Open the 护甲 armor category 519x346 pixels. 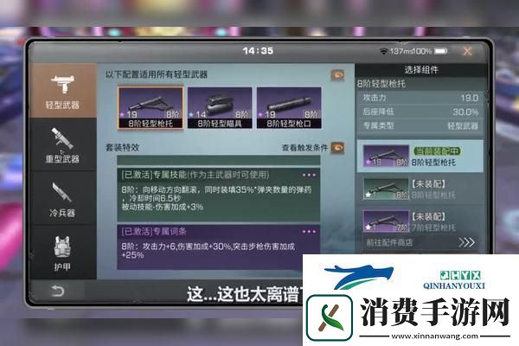[x=61, y=253]
